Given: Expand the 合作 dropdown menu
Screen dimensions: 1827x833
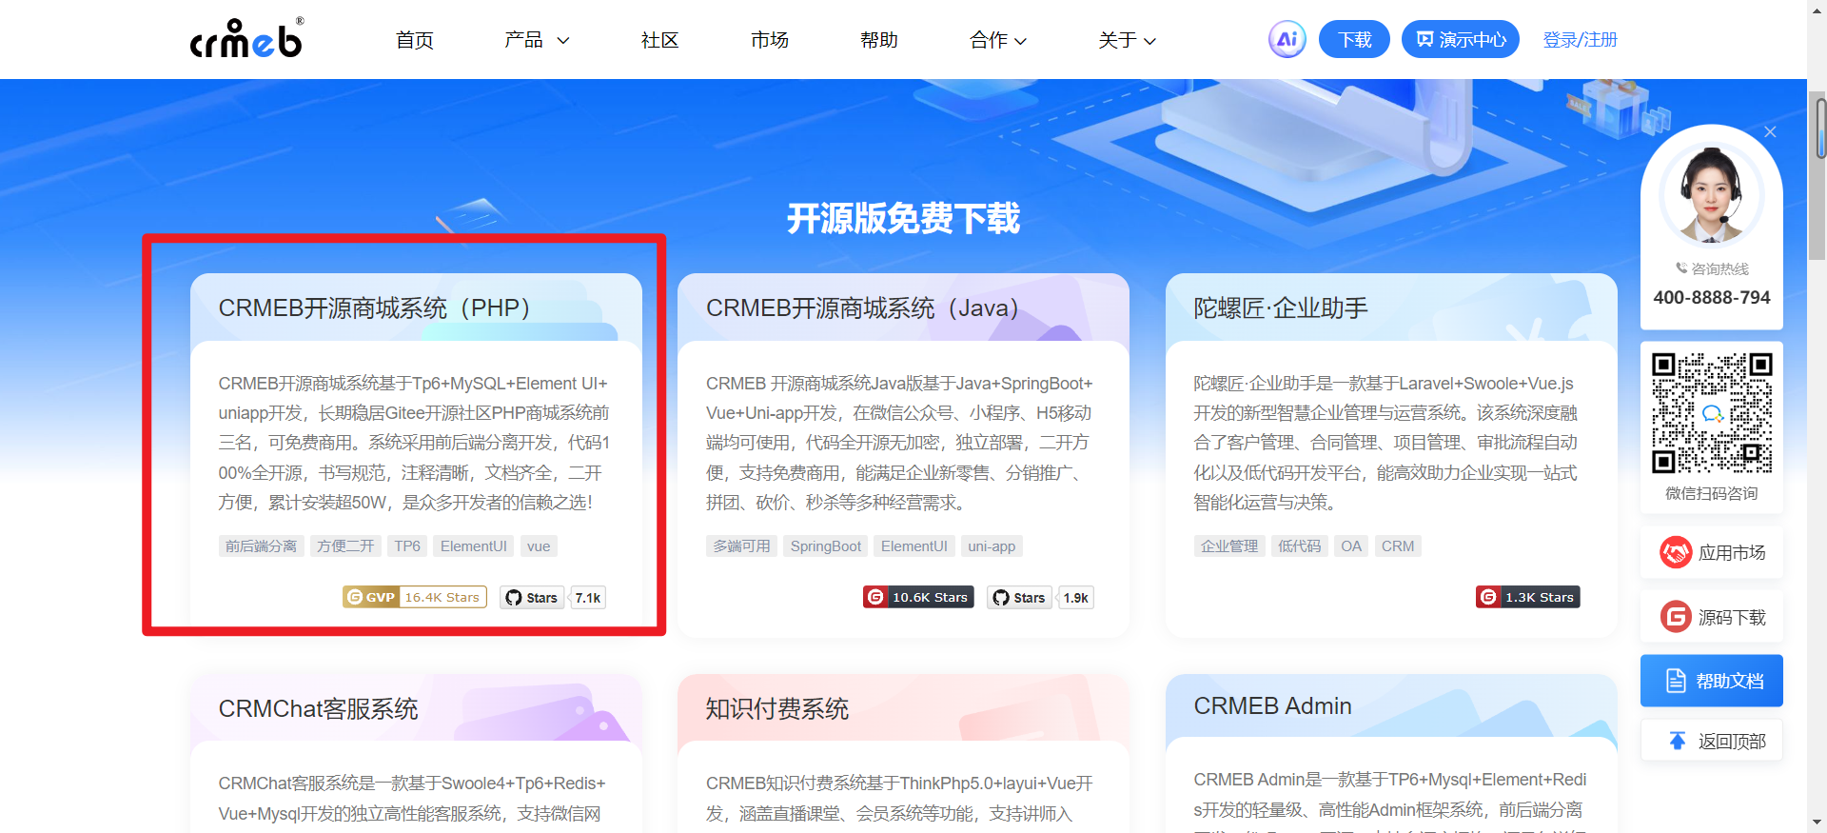Looking at the screenshot, I should click(998, 40).
